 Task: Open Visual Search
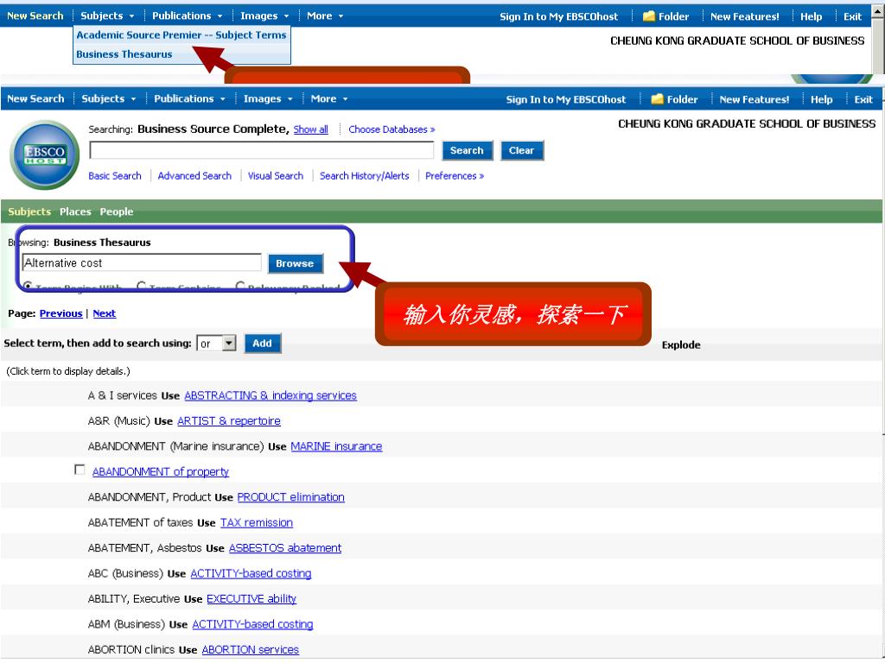276,176
